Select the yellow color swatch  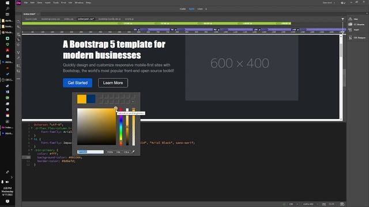pyautogui.click(x=82, y=99)
